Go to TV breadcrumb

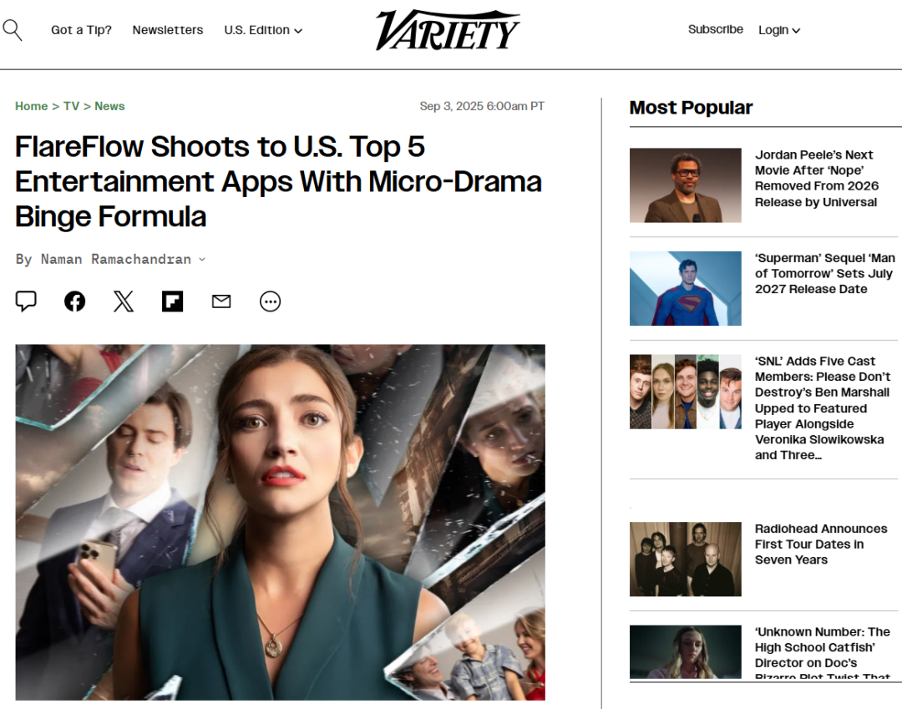71,106
